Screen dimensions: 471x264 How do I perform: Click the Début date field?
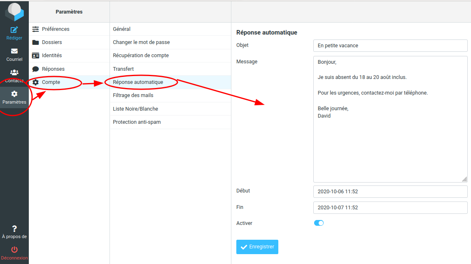pos(390,192)
